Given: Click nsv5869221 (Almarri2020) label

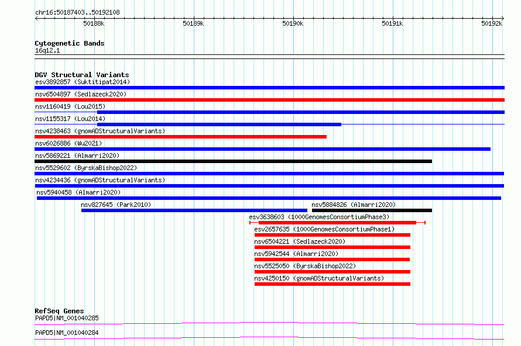Looking at the screenshot, I should [77, 155].
